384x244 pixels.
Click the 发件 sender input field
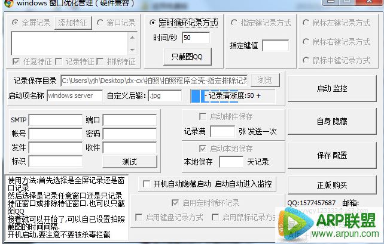tap(56, 147)
